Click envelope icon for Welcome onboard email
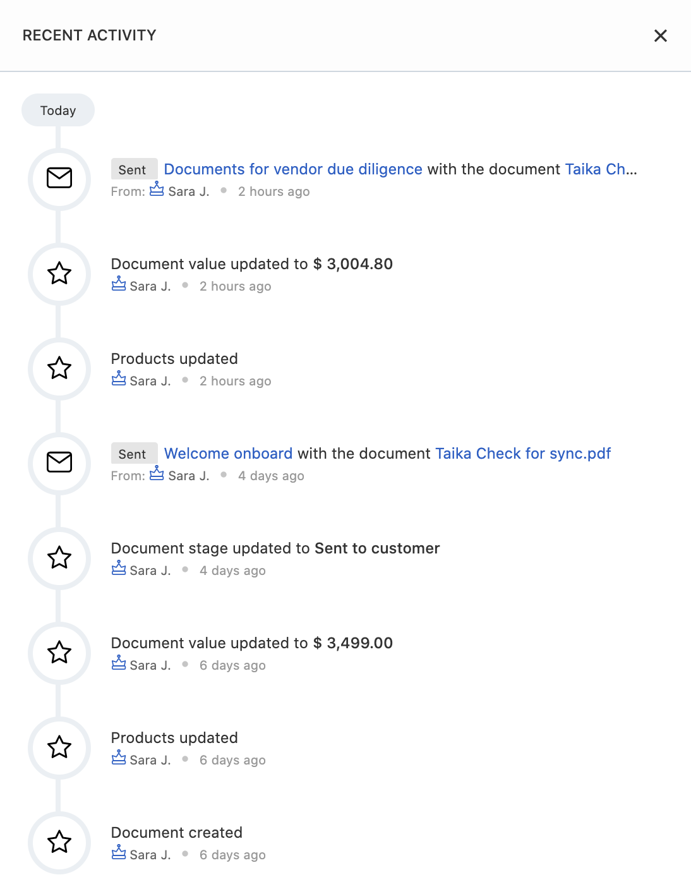This screenshot has width=691, height=882. click(x=59, y=462)
